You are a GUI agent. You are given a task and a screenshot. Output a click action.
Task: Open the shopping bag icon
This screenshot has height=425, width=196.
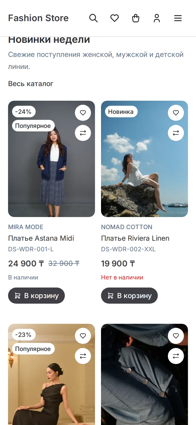pyautogui.click(x=136, y=18)
